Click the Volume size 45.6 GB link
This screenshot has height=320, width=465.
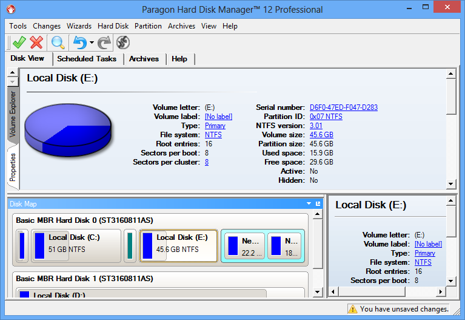[x=321, y=135]
